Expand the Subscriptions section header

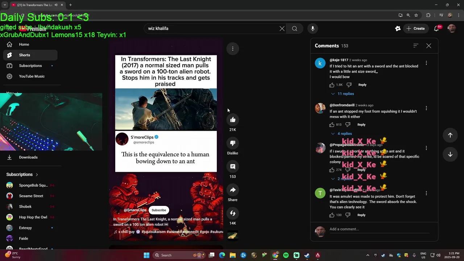[22, 174]
